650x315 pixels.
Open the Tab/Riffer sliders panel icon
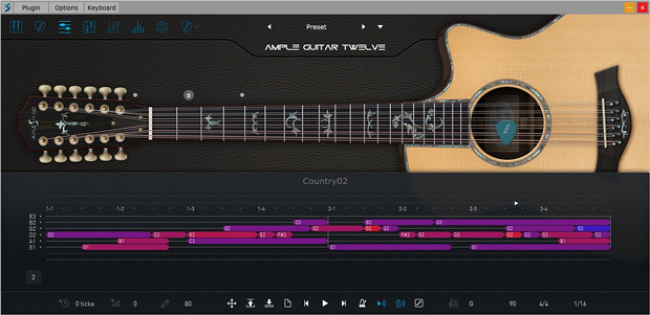(64, 27)
